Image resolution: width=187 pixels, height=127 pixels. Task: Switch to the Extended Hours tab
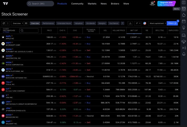coord(64,23)
